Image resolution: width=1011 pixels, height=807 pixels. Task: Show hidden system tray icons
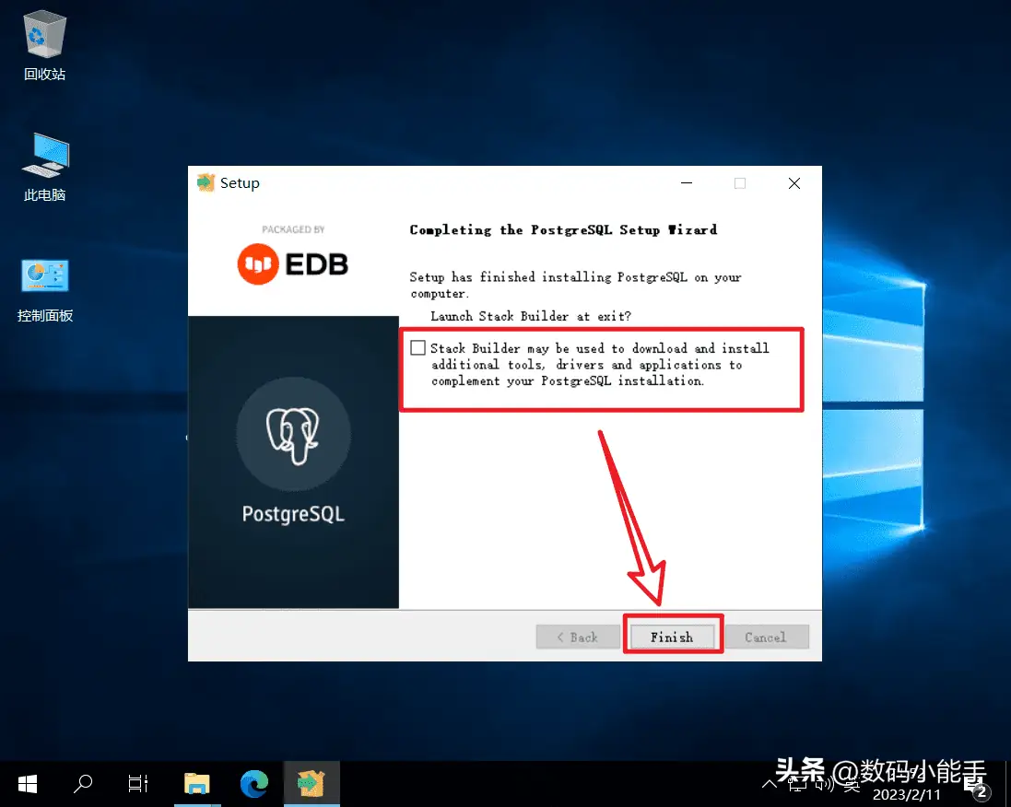[770, 785]
